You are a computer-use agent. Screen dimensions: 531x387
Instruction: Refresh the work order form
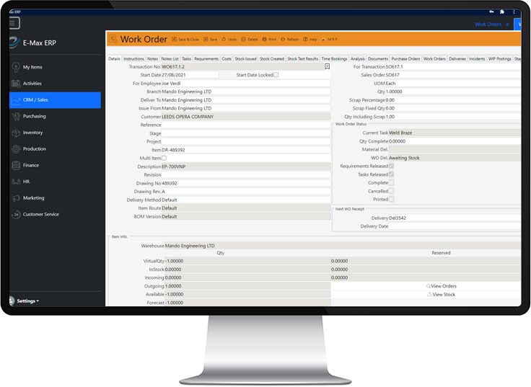(x=290, y=40)
